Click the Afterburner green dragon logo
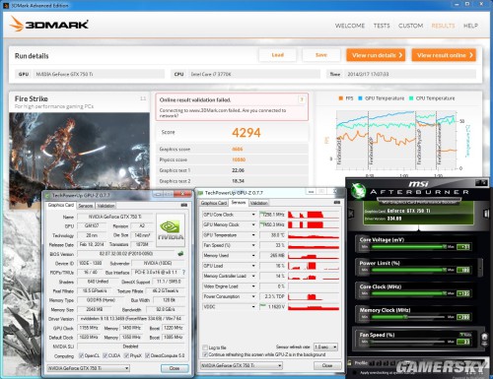The image size is (493, 379). tap(358, 190)
